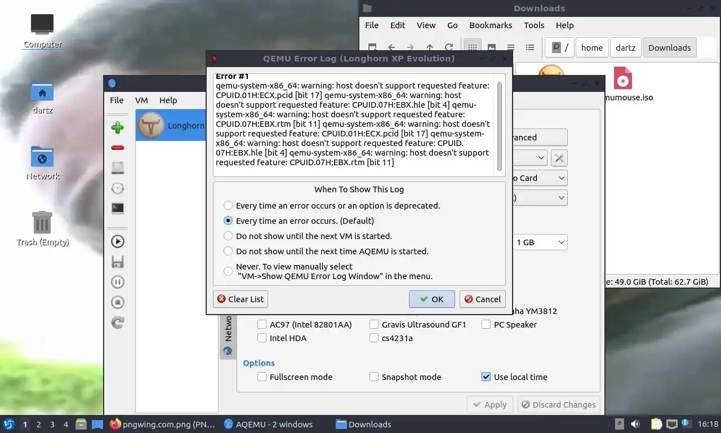Switch file manager to thumbnail view

492,48
